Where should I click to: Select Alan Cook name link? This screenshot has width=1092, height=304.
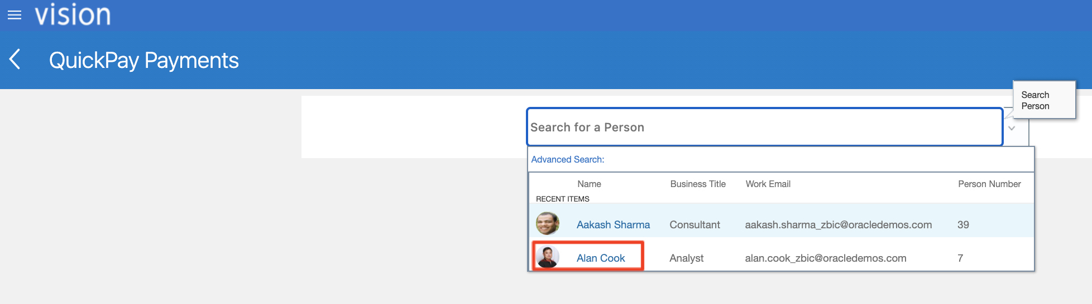pos(601,258)
